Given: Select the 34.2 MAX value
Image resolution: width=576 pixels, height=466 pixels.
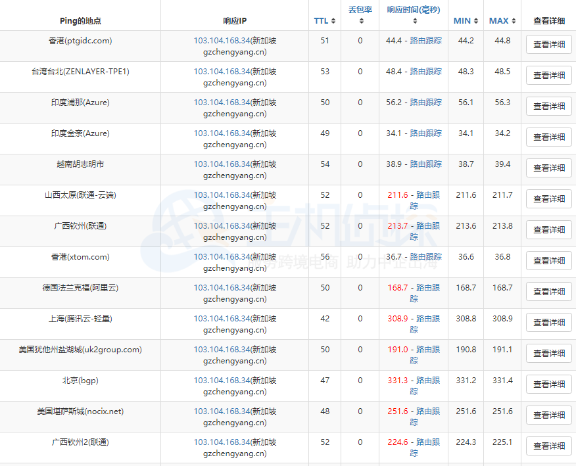Looking at the screenshot, I should 502,133.
